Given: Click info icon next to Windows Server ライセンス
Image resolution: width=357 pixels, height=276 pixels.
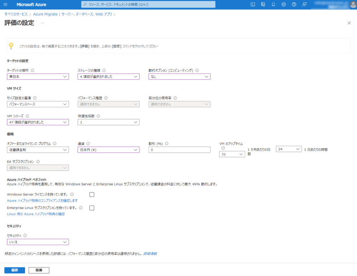Looking at the screenshot, I should 72,194.
